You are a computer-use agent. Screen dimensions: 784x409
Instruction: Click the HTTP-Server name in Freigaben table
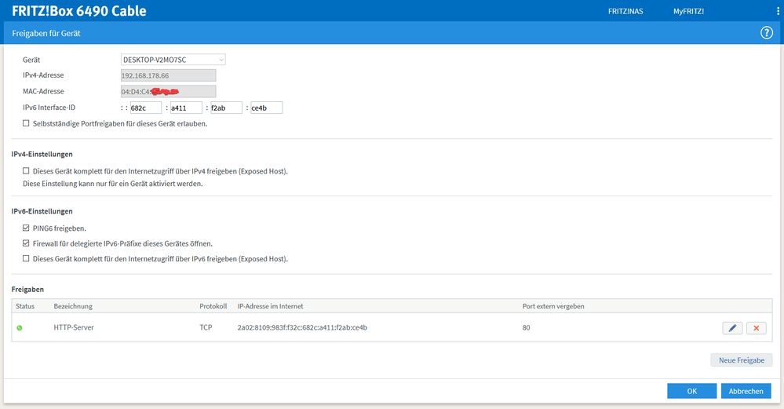(x=74, y=327)
